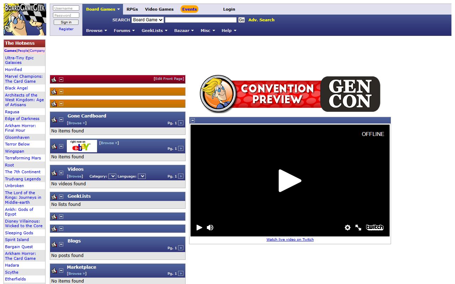Expand the Browse menu
Viewport: 455px width, 284px height.
[96, 31]
